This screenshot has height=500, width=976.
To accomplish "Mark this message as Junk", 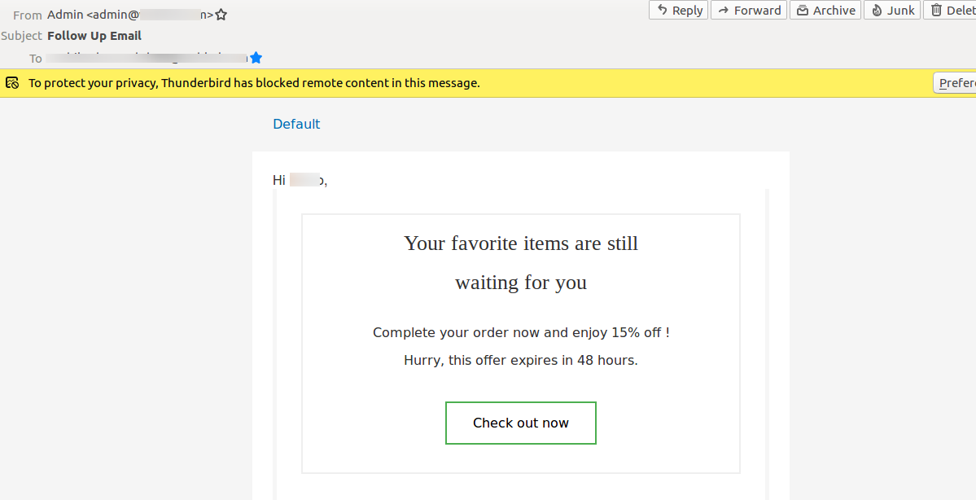I will (x=892, y=10).
